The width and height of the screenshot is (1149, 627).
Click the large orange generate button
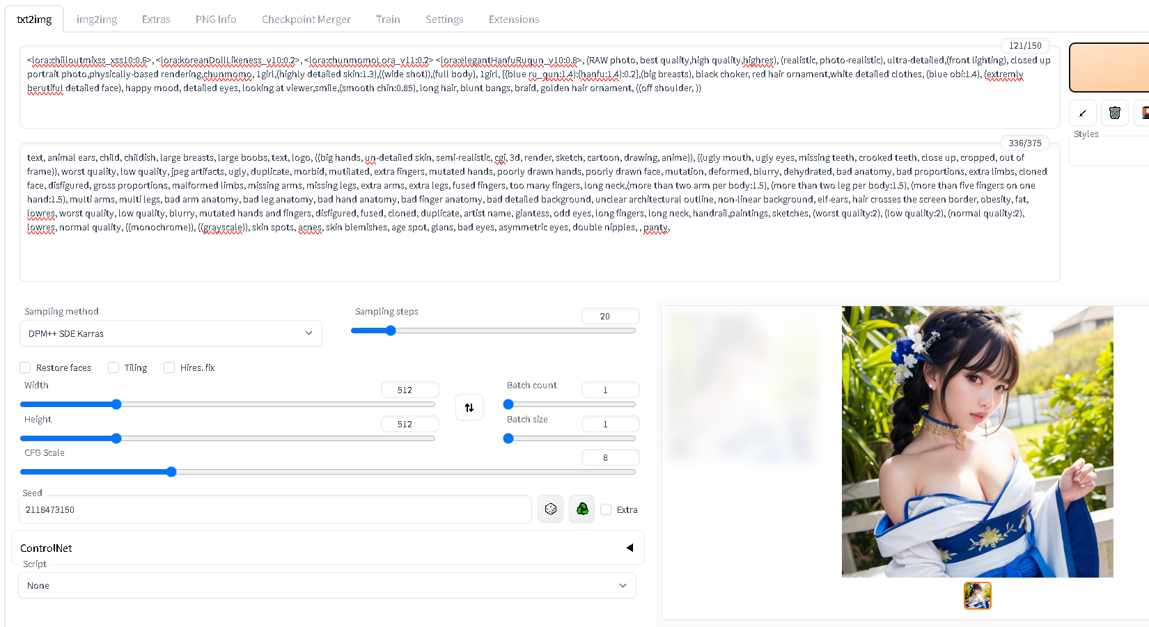[1109, 68]
